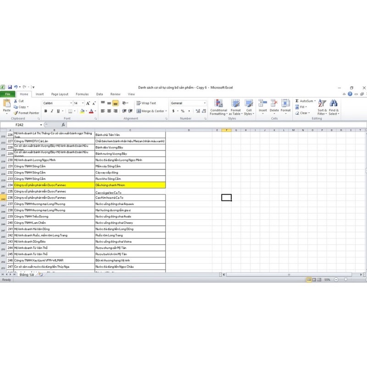Screen dimensions: 367x367
Task: Open the Name Box dropdown arrow
Action: pyautogui.click(x=41, y=125)
